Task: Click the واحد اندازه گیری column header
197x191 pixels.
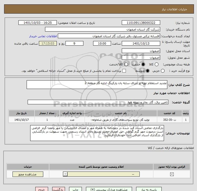Action: 72,113
